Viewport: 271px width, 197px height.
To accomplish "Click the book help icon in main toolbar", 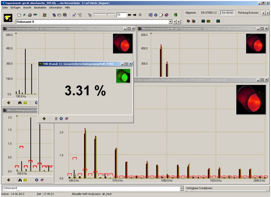I will click(x=167, y=15).
